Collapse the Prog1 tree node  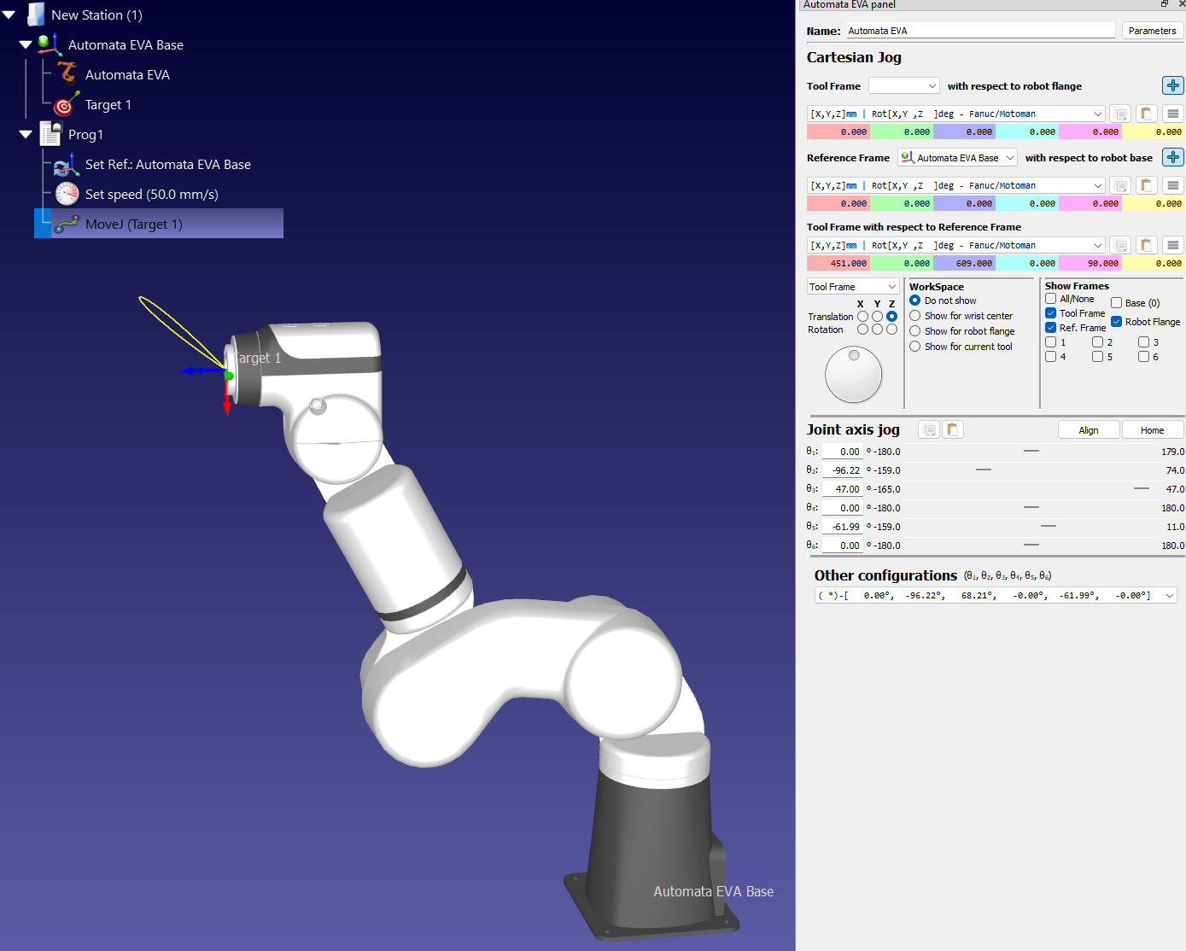tap(26, 135)
